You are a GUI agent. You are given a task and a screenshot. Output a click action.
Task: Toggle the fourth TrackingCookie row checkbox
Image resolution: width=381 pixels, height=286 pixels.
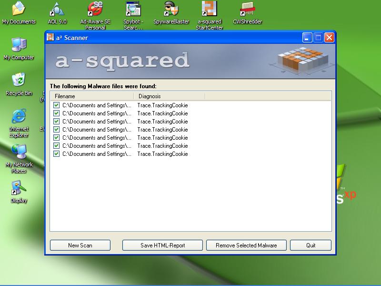pos(56,129)
